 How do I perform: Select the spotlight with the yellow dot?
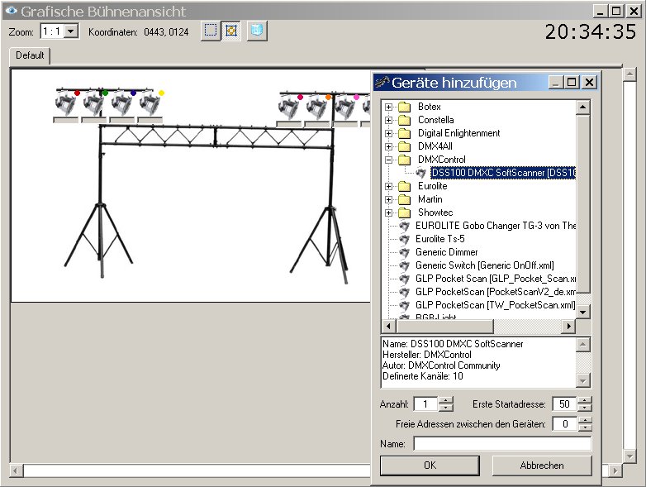coord(150,103)
